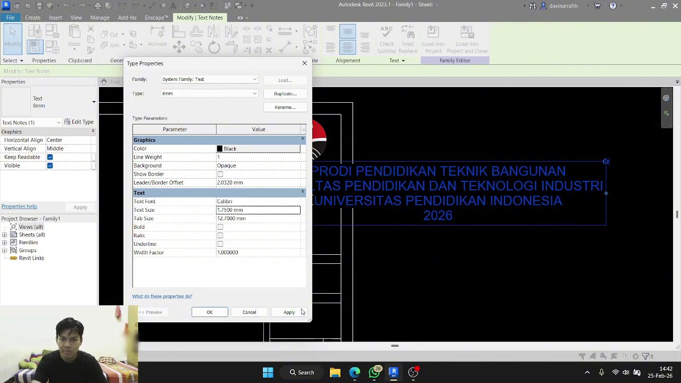Switch to the Manage ribbon tab
Viewport: 681px width, 383px height.
[x=100, y=18]
